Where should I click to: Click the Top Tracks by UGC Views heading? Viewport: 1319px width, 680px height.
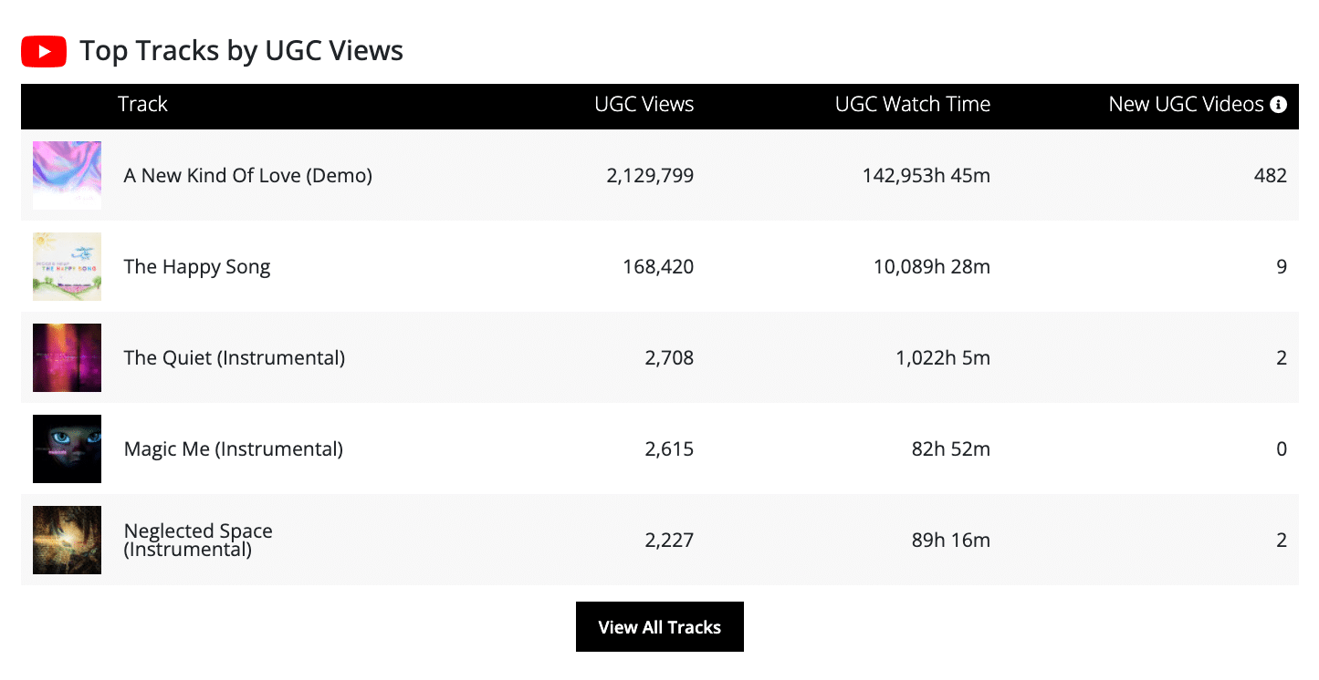tap(241, 51)
